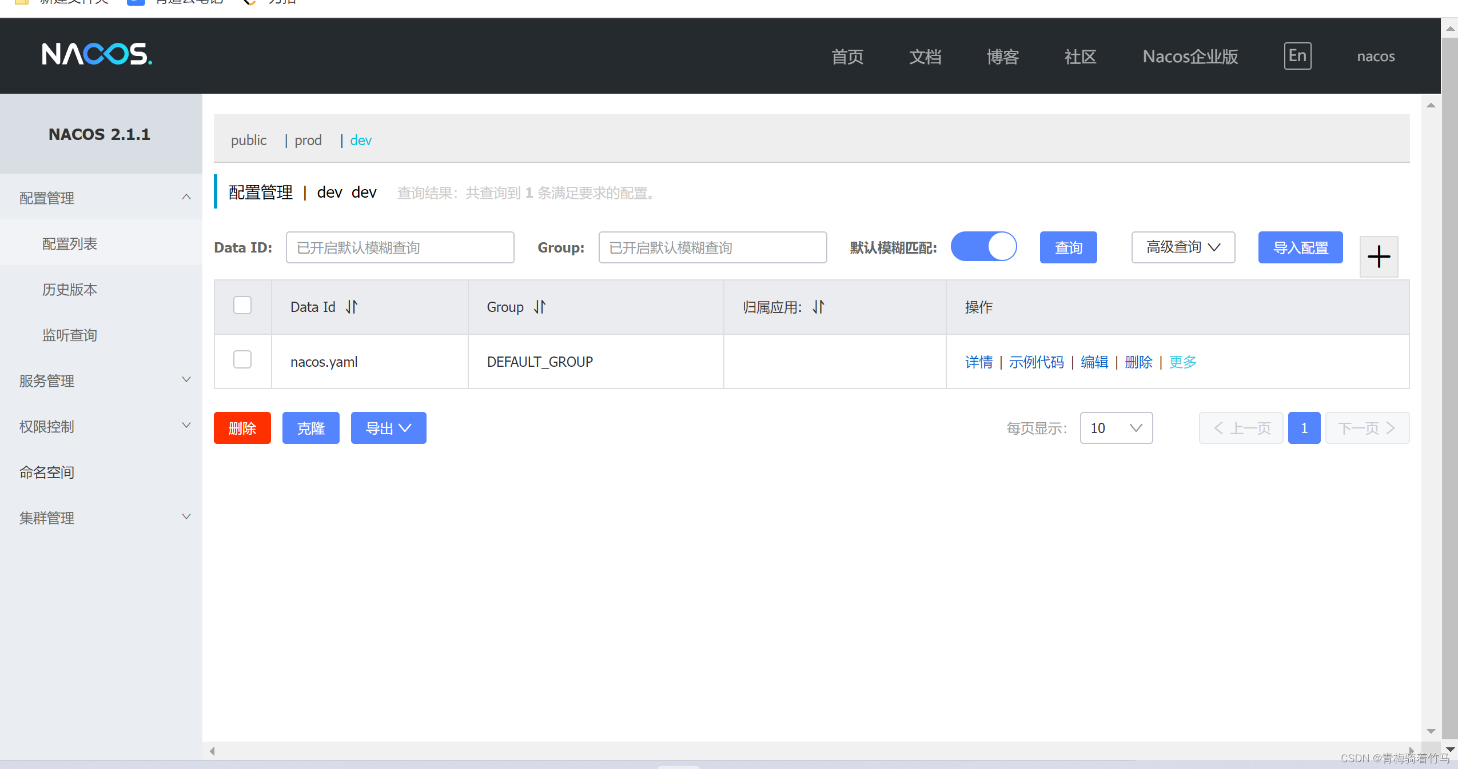Click 编辑 for nacos.yaml
Image resolution: width=1458 pixels, height=769 pixels.
click(x=1094, y=362)
